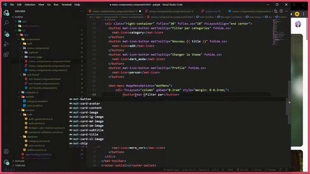Image resolution: width=310 pixels, height=174 pixels.
Task: Open the Explorer panel ellipsis menu
Action: click(81, 11)
